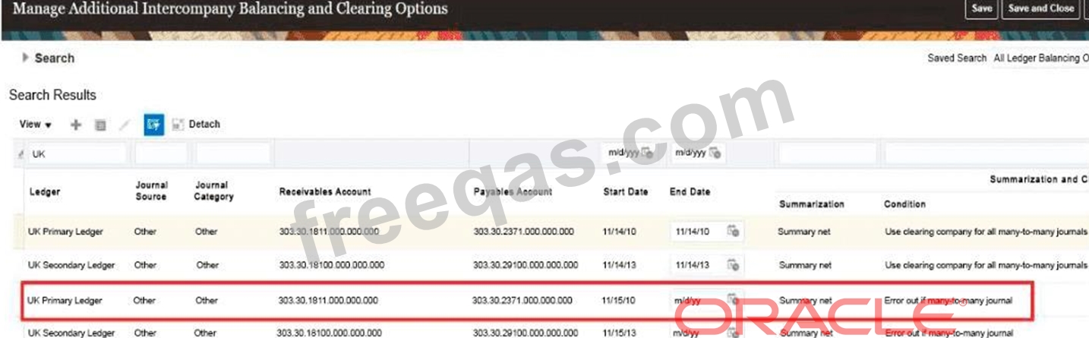Click the Journal Category filter field

(232, 153)
